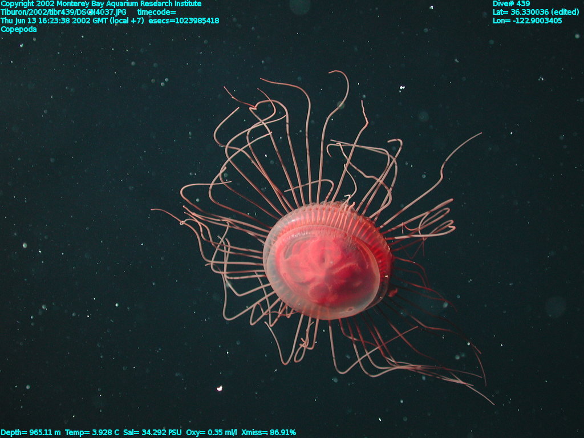This screenshot has height=438, width=584.
Task: Select the 'Depth= 965.11 m' reading
Action: [31, 432]
